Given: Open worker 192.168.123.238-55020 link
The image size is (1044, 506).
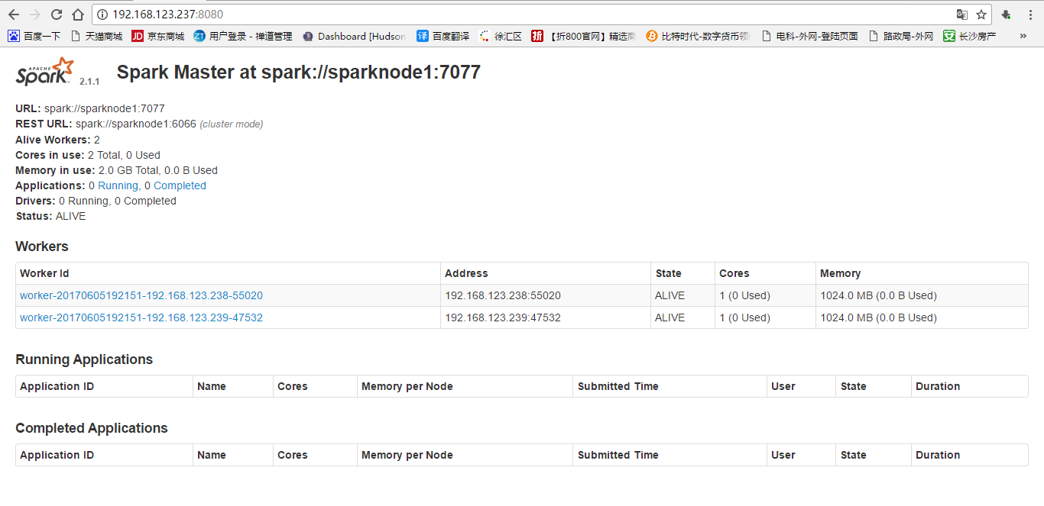Looking at the screenshot, I should click(141, 295).
